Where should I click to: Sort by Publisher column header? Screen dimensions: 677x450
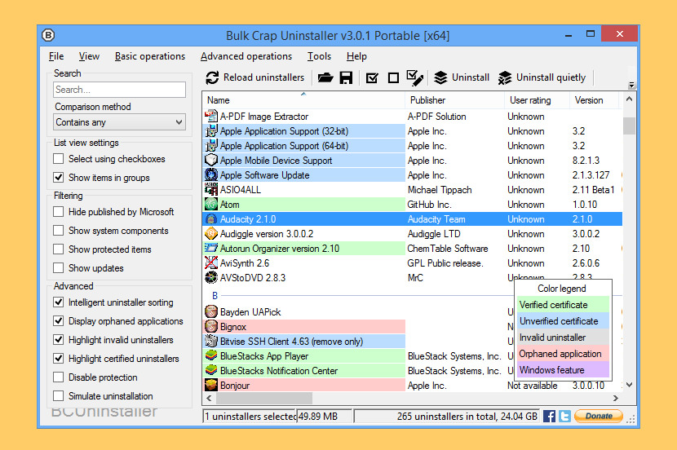click(455, 100)
